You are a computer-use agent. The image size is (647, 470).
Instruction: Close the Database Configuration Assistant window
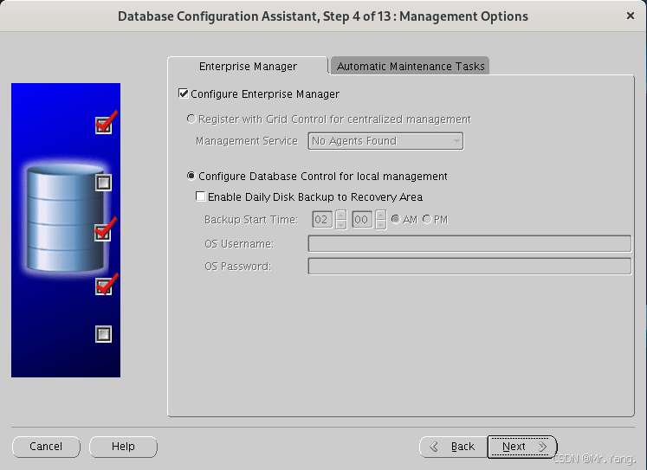tap(630, 16)
